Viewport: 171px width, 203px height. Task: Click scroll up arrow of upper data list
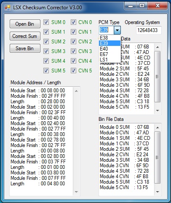coord(158,47)
